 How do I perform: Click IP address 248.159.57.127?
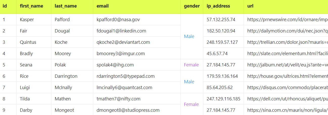click(223, 42)
